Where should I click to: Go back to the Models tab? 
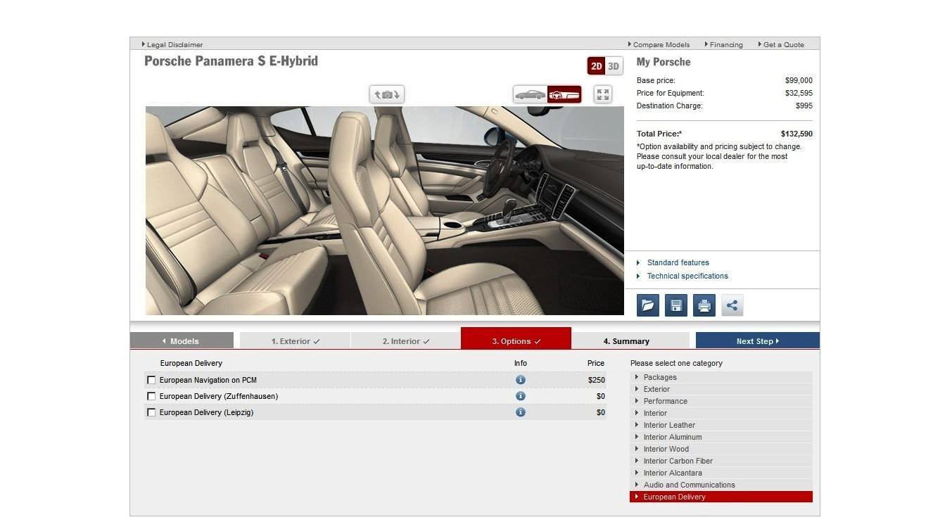tap(182, 340)
